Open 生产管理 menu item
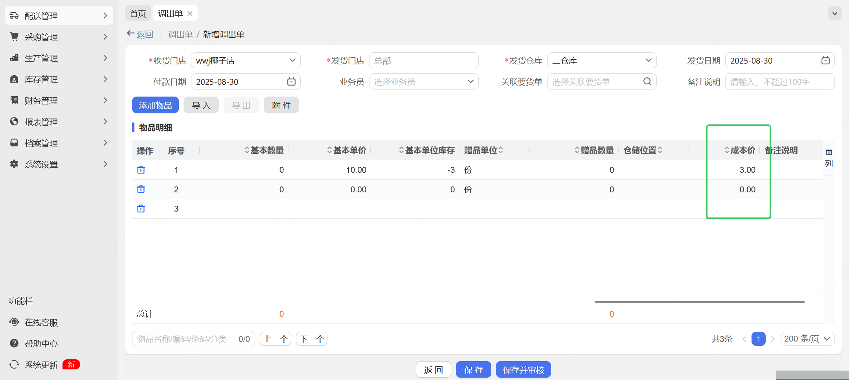849x380 pixels. [59, 58]
